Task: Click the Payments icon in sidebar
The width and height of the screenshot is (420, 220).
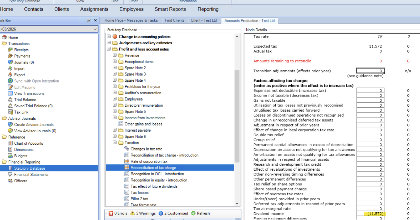Action: [10, 56]
